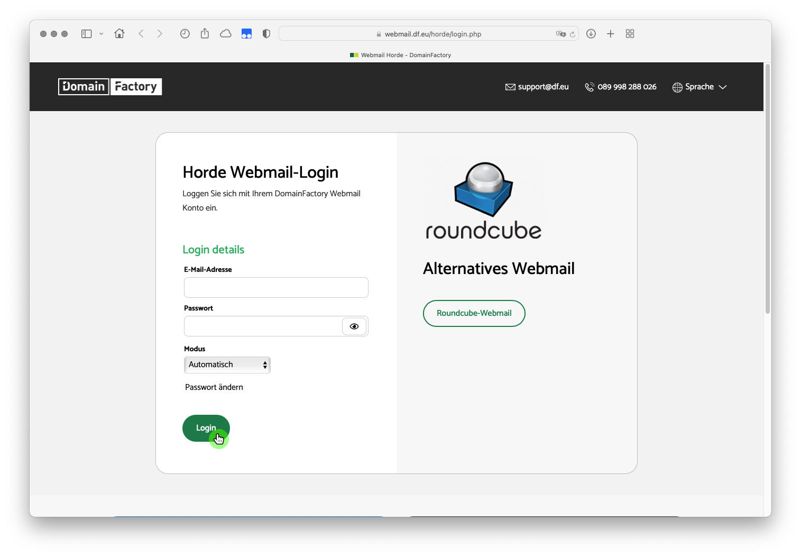Show the tab overview grid icon
Screen dimensions: 801x556
630,34
